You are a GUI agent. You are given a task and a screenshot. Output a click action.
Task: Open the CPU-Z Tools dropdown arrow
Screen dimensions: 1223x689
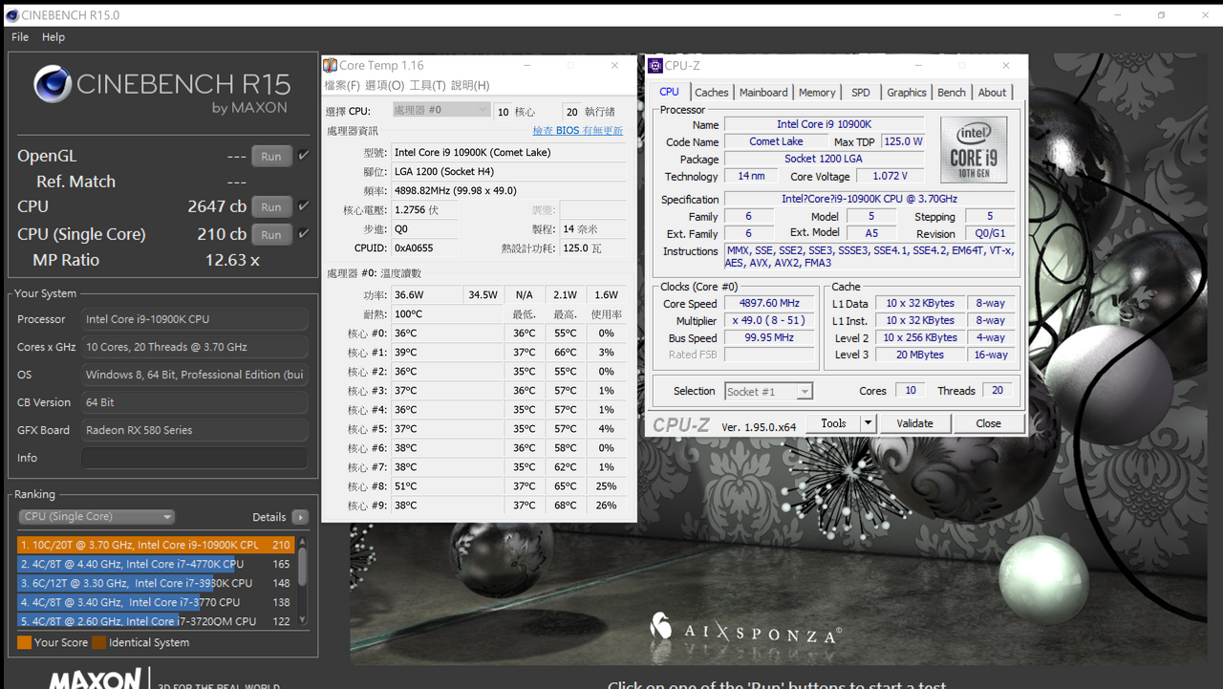868,423
